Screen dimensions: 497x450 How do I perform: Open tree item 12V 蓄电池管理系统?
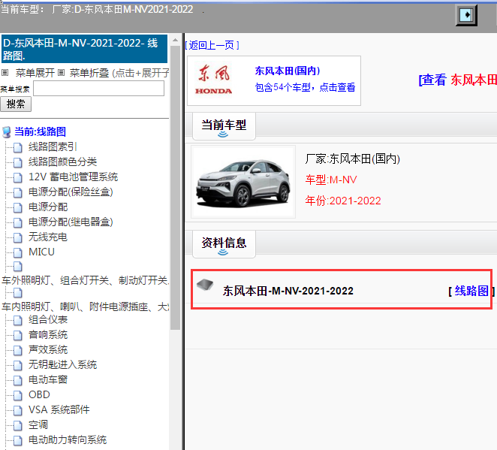pyautogui.click(x=74, y=177)
